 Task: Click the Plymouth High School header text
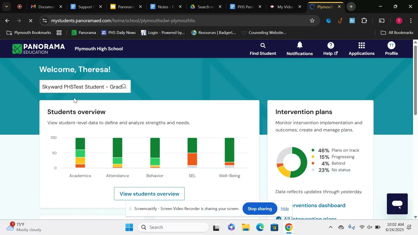tap(99, 49)
